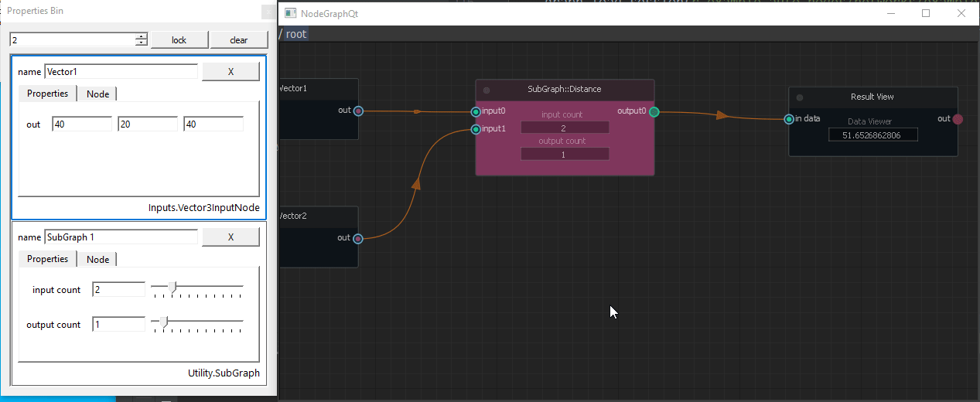The width and height of the screenshot is (980, 402).
Task: Open SubGraph 1 Node tab
Action: click(x=98, y=260)
